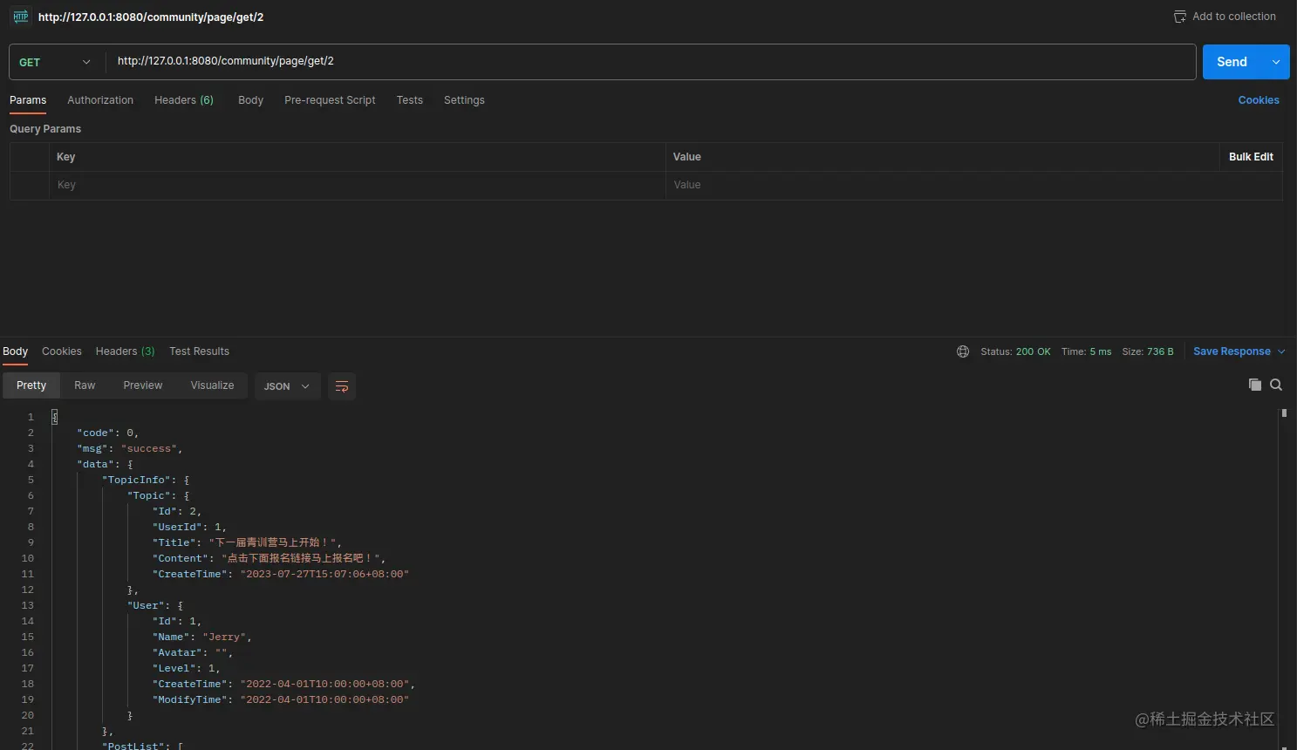Open the response Cookies tab

[x=62, y=351]
